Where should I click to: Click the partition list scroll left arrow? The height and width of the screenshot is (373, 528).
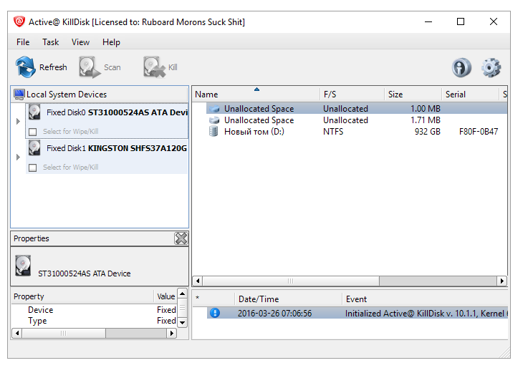coord(198,281)
